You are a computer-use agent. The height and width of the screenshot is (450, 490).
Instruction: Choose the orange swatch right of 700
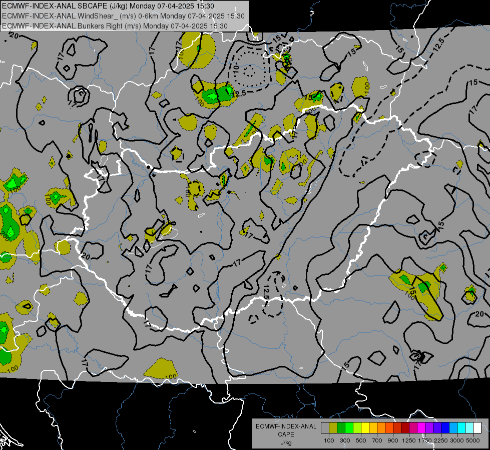pos(381,428)
